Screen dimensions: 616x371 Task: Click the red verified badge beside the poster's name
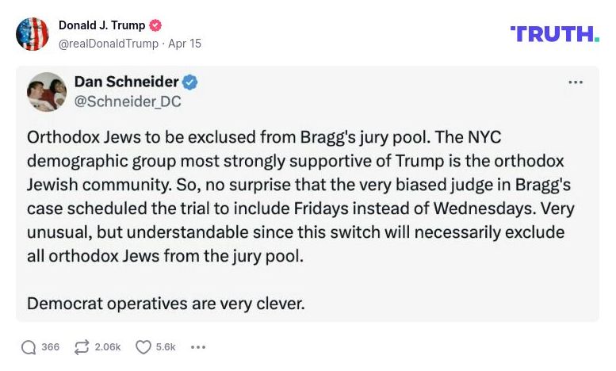click(156, 26)
